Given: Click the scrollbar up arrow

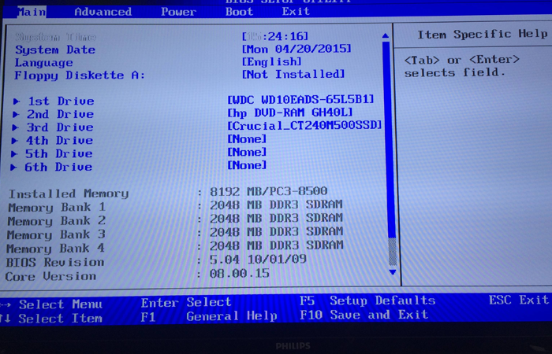Looking at the screenshot, I should [385, 35].
